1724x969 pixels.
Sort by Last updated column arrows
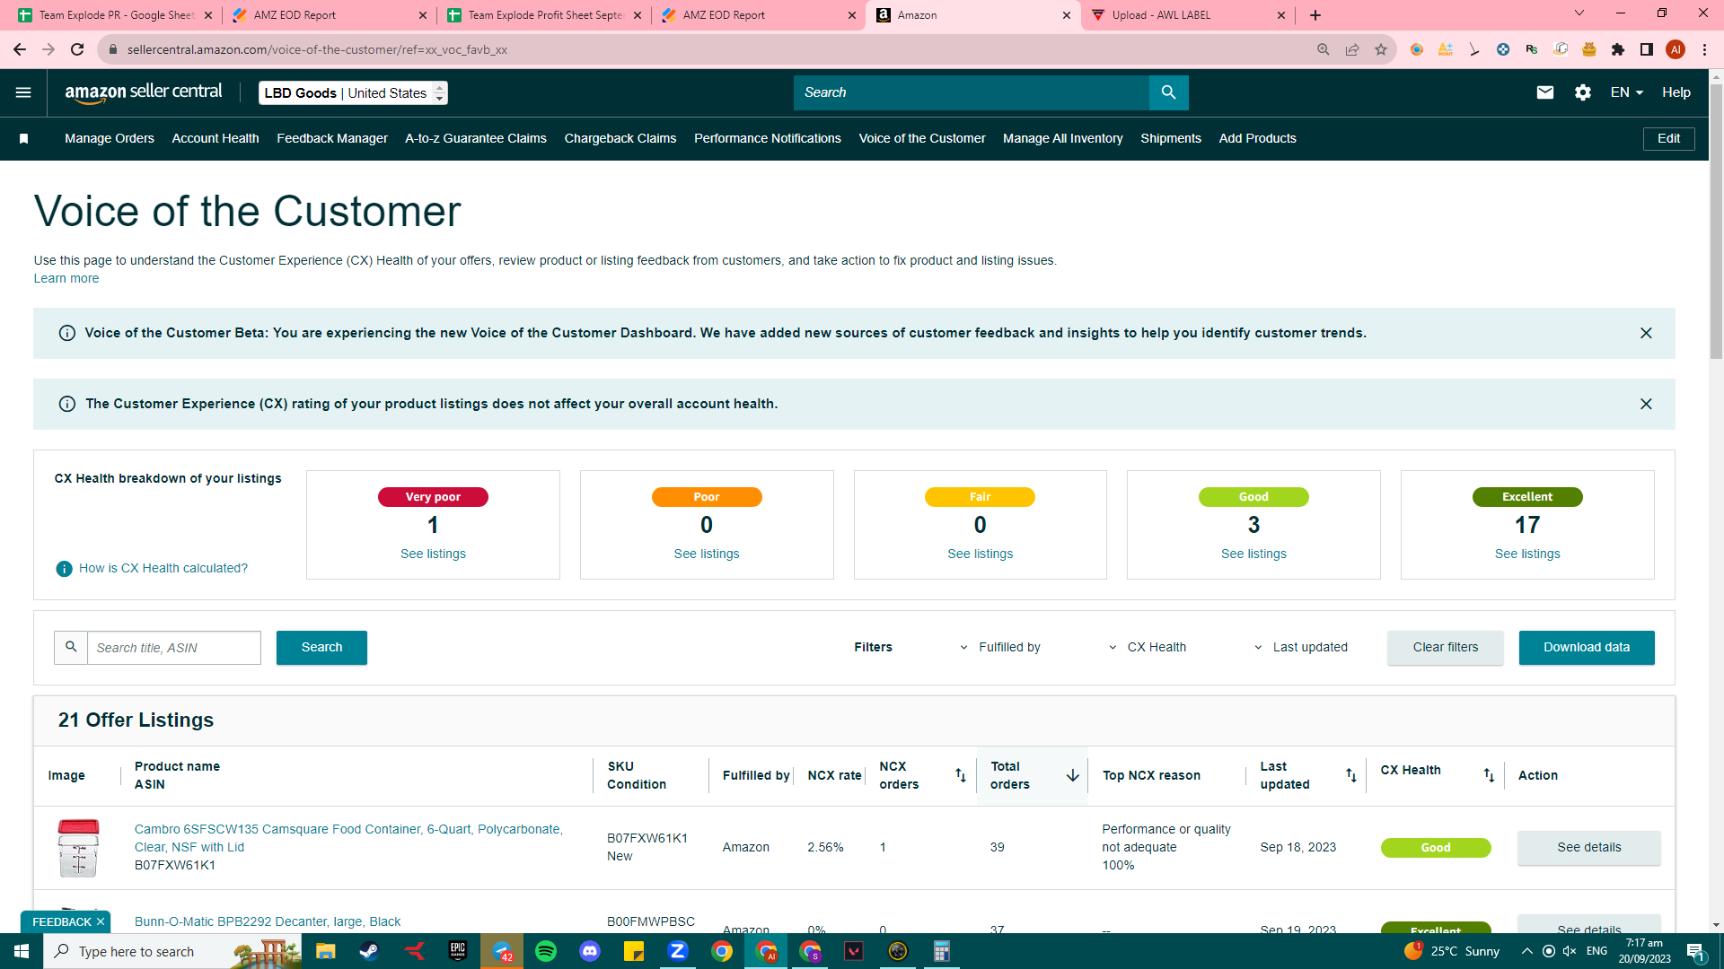click(x=1351, y=775)
